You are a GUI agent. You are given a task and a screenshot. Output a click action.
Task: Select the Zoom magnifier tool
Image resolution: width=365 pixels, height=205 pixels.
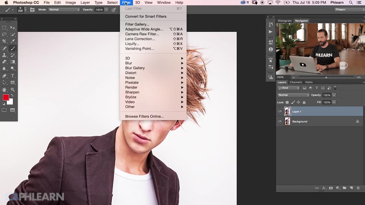click(13, 90)
